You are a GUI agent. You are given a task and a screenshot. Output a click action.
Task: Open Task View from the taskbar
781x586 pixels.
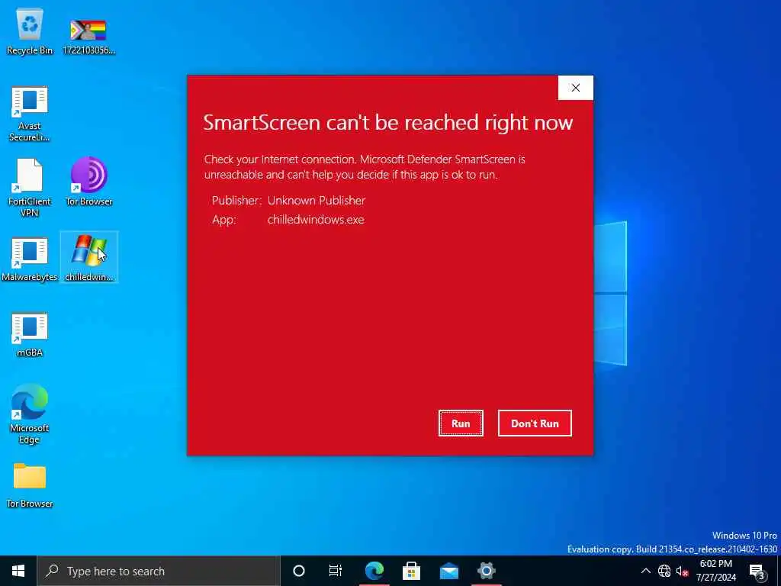point(336,571)
